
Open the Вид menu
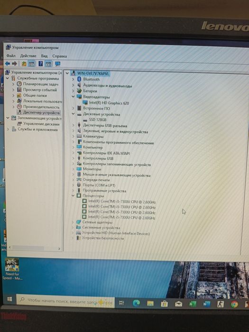(x=44, y=56)
